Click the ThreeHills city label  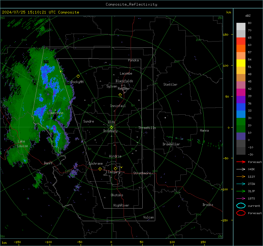tap(147, 128)
